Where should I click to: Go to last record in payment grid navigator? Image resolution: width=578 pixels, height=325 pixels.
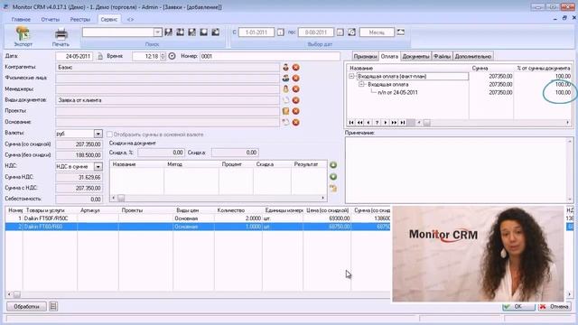pyautogui.click(x=403, y=123)
